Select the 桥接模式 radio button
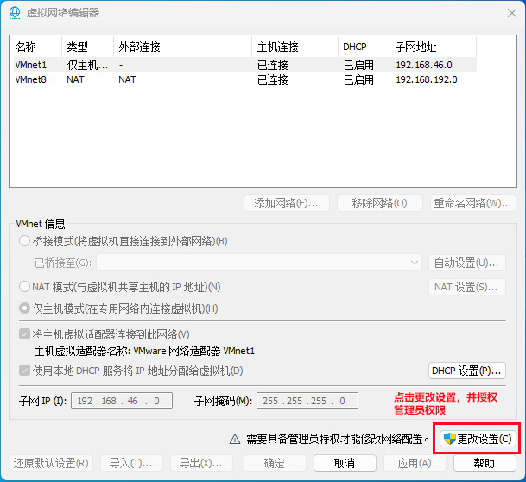The height and width of the screenshot is (482, 526). click(24, 241)
